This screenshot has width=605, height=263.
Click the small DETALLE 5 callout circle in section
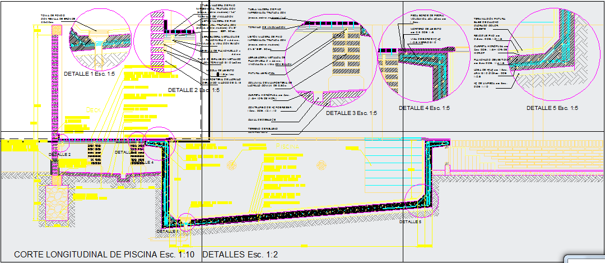[421, 200]
